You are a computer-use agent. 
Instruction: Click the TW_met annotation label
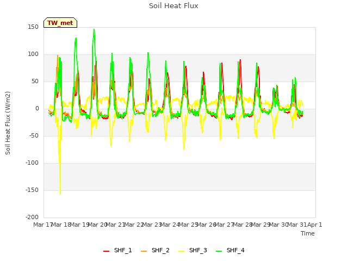60,23
